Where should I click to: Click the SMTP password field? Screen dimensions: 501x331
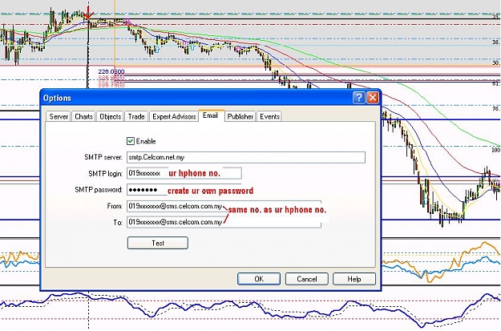pos(184,190)
